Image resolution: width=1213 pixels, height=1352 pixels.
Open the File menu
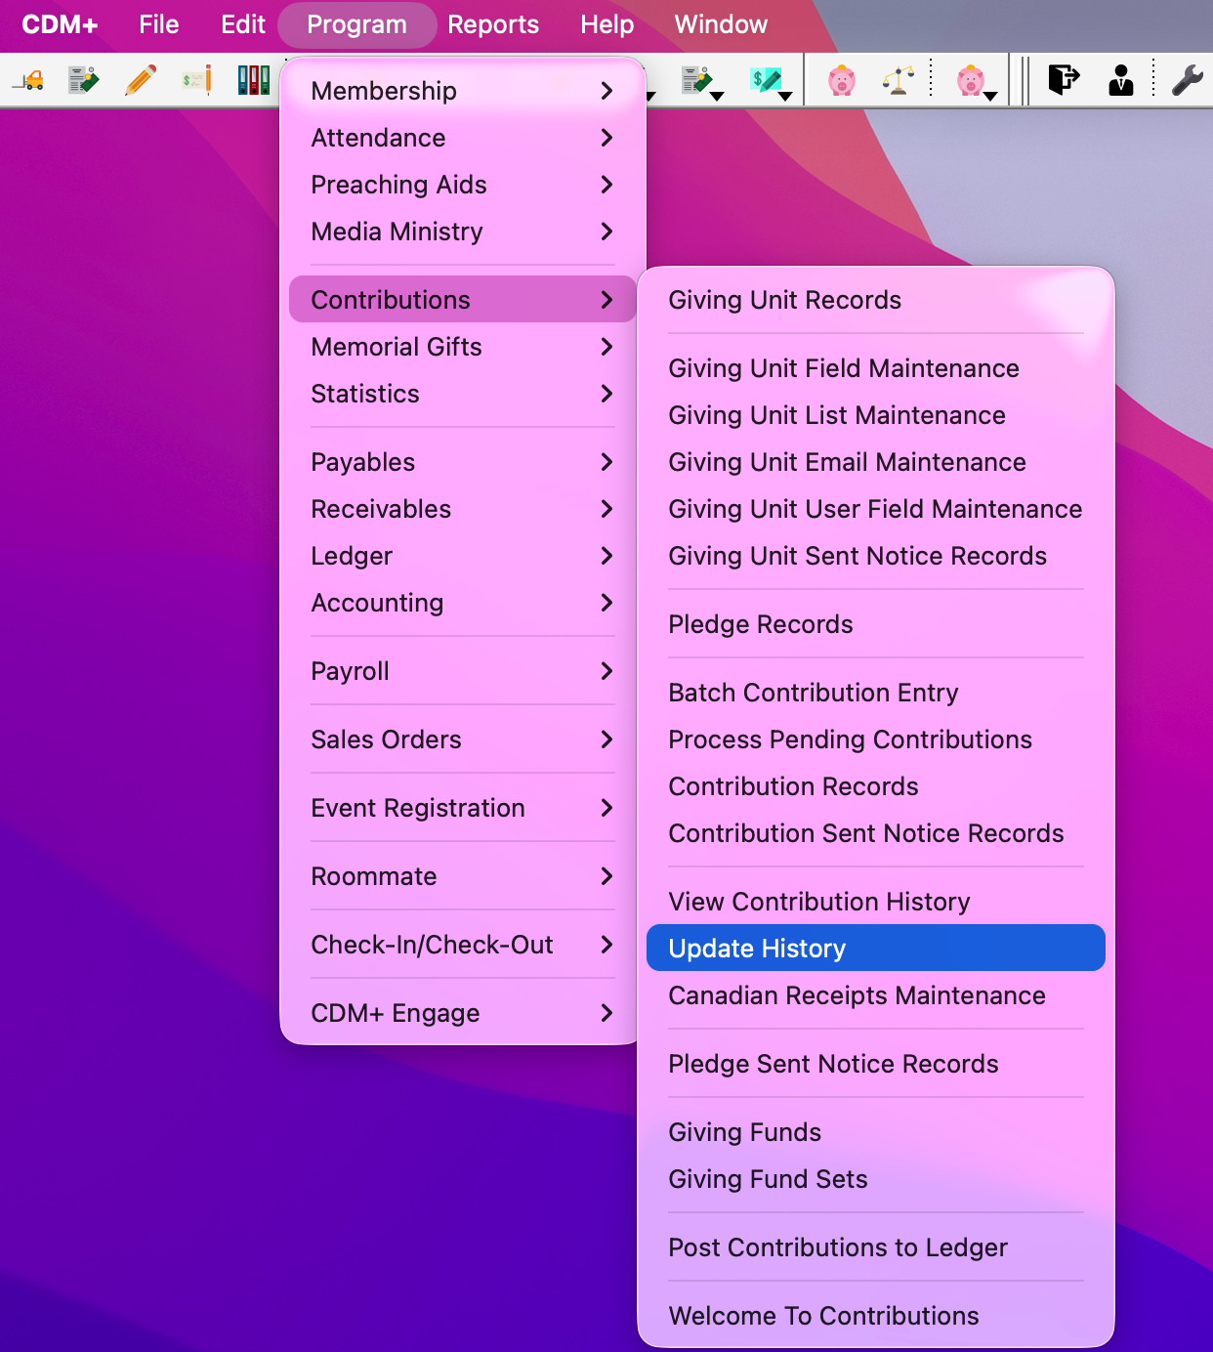pos(159,24)
